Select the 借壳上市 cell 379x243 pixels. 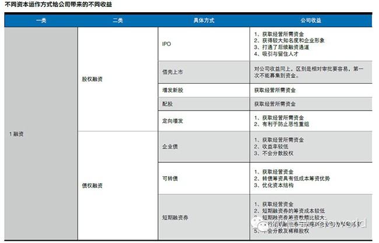click(x=203, y=72)
